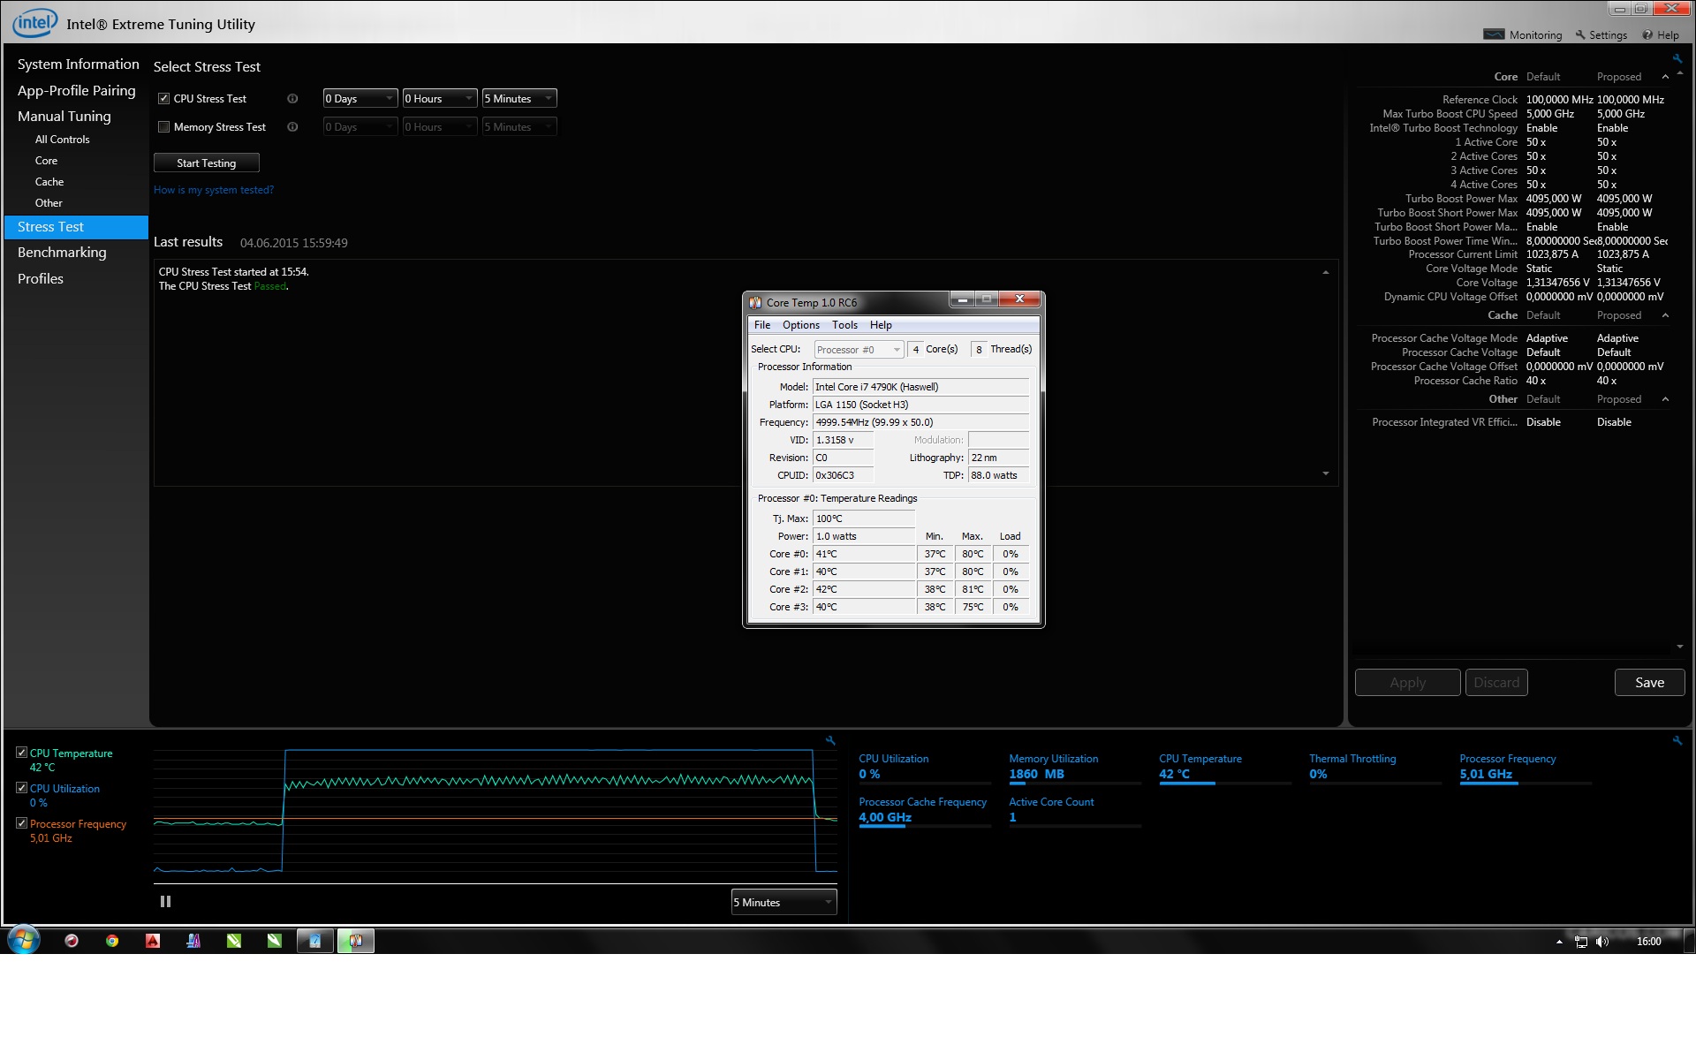Viewport: 1696px width, 1060px height.
Task: Click wrench icon atop right tuning panel
Action: coord(1677,59)
